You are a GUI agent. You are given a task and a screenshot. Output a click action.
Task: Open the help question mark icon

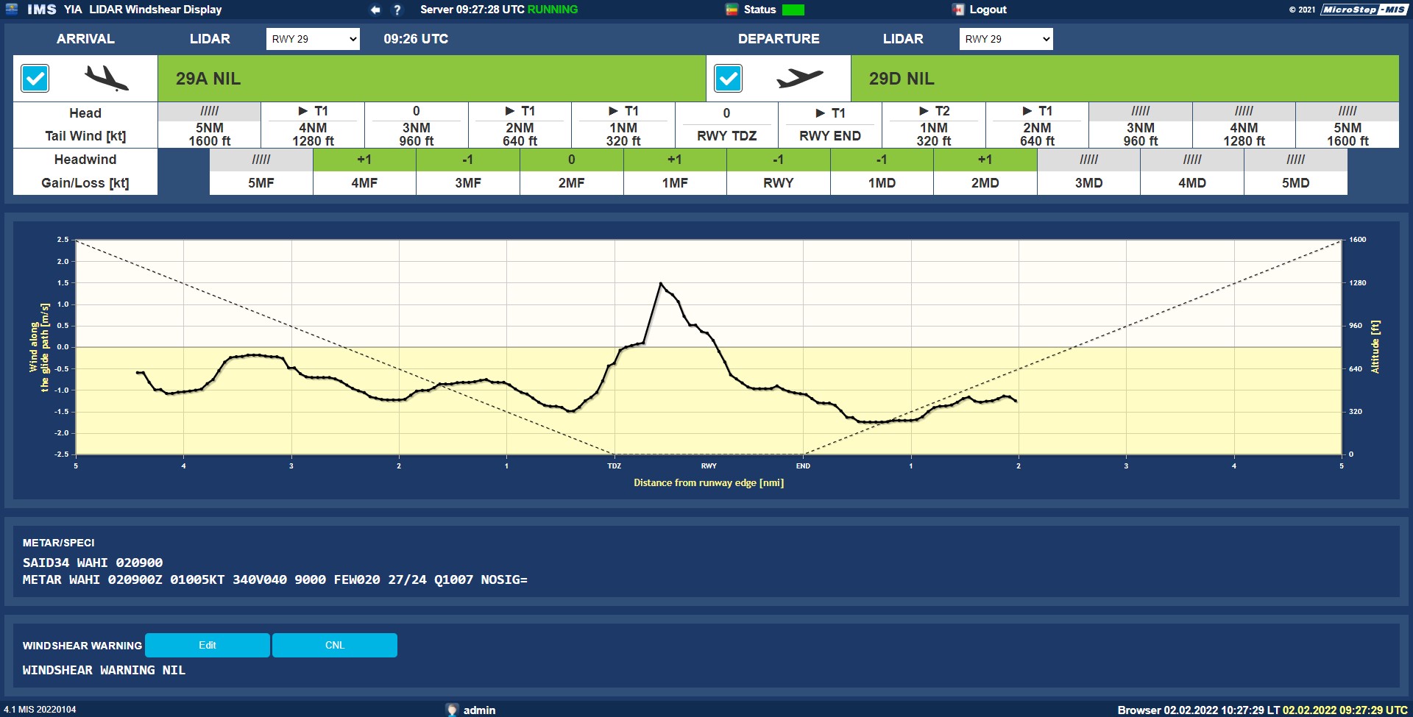pos(397,10)
